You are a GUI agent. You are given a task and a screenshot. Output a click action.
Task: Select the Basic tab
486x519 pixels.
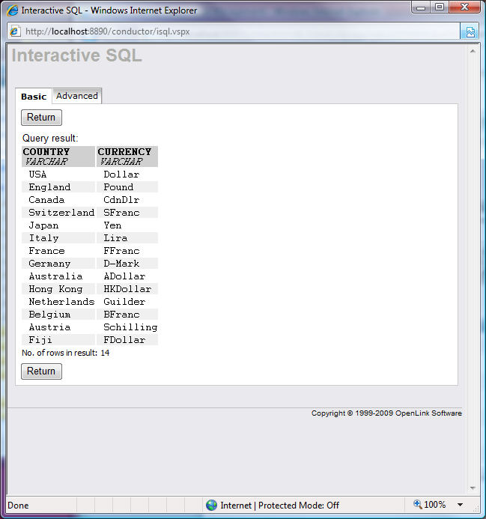coord(34,97)
